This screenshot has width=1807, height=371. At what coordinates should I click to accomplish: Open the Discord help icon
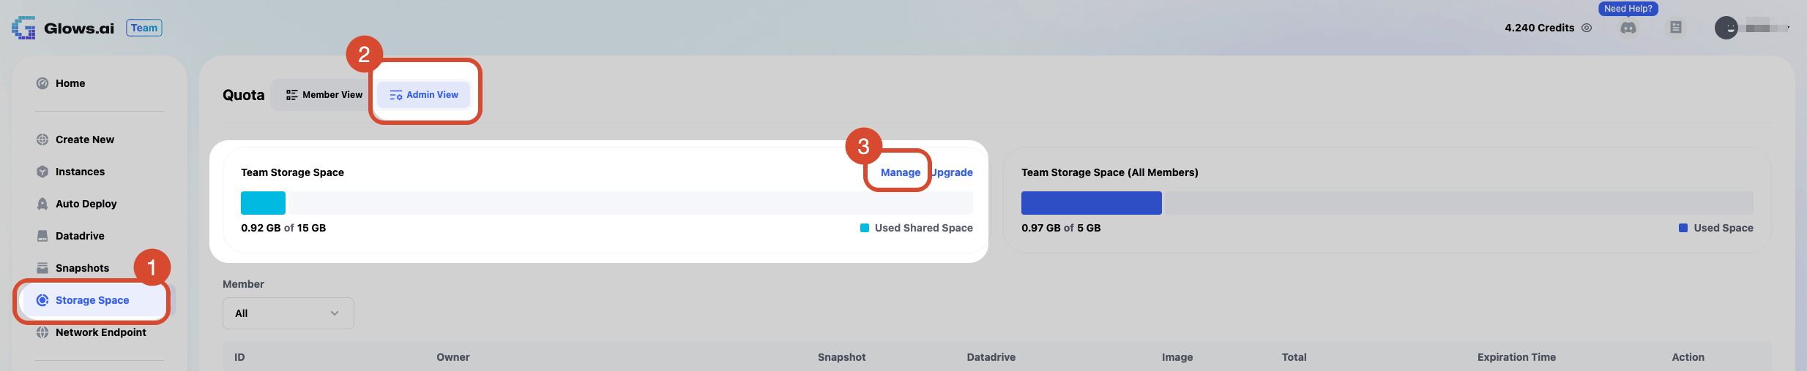click(1628, 28)
